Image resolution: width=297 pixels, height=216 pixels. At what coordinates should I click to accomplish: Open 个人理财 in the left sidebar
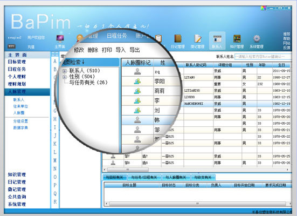17,77
